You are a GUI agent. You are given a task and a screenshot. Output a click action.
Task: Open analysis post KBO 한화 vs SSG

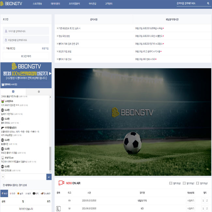145,59
